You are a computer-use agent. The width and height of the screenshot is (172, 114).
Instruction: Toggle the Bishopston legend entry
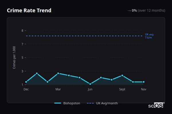67,103
